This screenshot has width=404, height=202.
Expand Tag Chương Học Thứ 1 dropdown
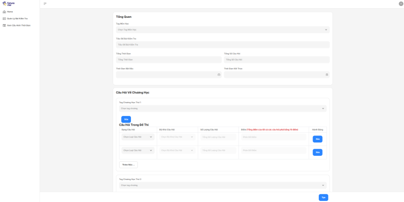click(222, 109)
